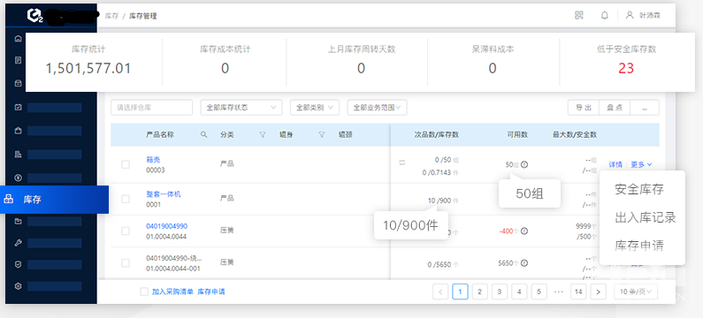Viewport: 703px width, 318px height.
Task: Click the document icon below home in sidebar
Action: (19, 59)
